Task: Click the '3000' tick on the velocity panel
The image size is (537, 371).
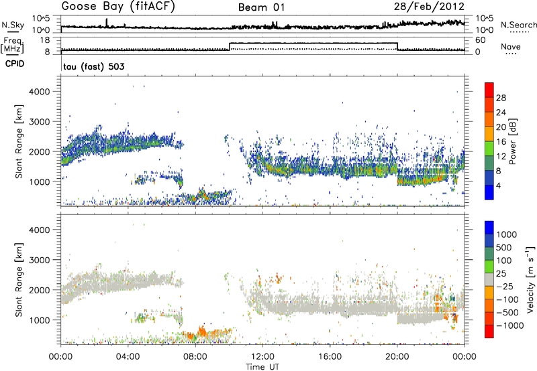Action: point(39,260)
